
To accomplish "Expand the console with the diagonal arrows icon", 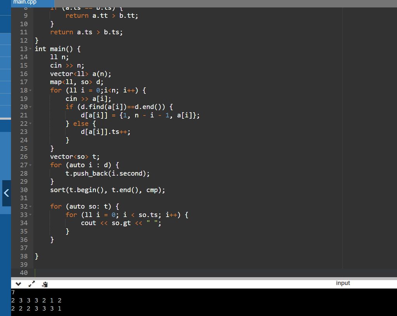I will (32, 284).
